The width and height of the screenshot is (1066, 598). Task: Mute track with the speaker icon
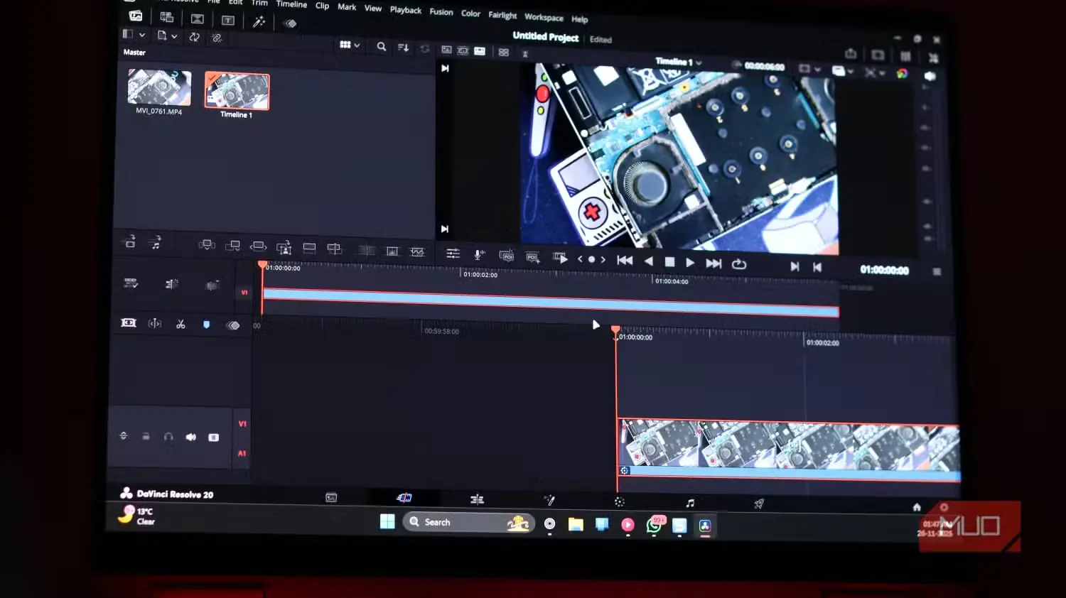(190, 437)
